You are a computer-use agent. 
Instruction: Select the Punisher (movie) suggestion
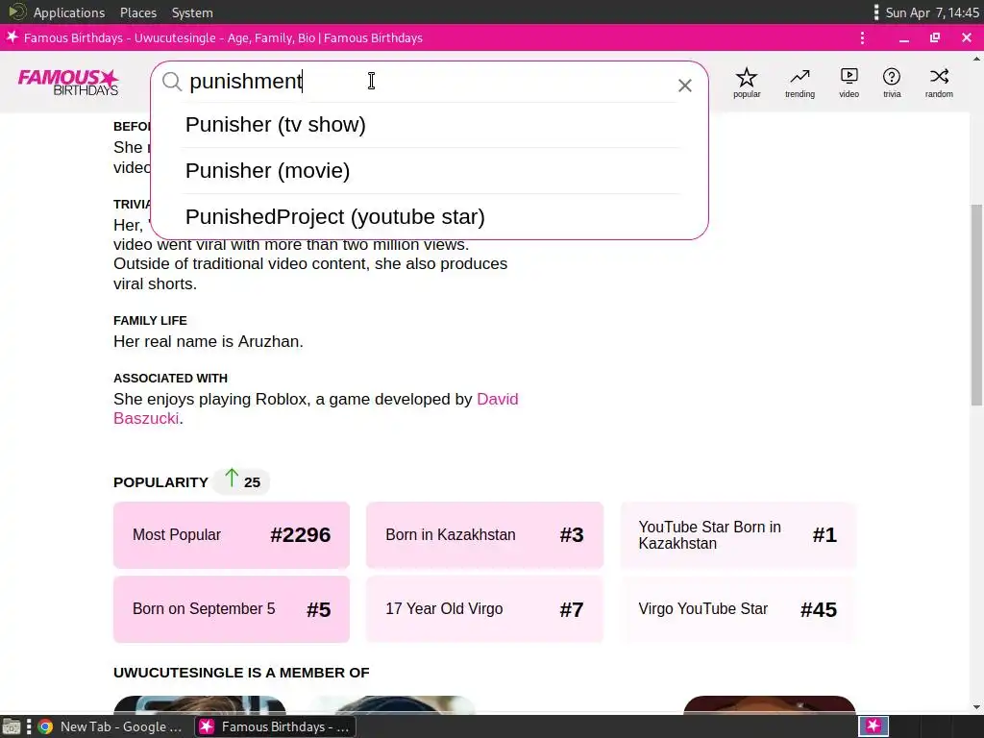[x=430, y=171]
